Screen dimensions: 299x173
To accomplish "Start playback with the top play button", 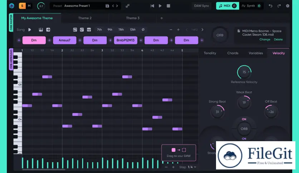I will pos(160,6).
